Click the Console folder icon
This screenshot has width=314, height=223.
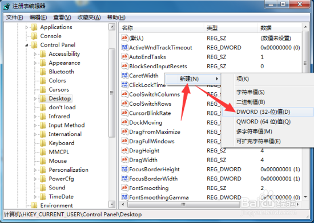(x=34, y=36)
